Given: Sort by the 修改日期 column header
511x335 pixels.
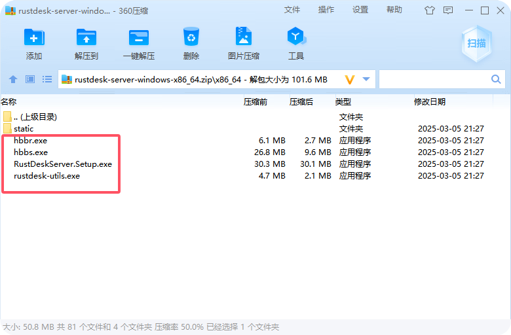Looking at the screenshot, I should click(430, 102).
